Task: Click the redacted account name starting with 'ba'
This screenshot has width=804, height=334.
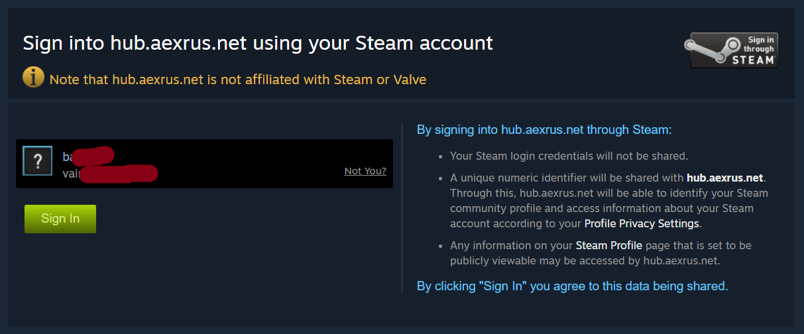Action: click(88, 157)
